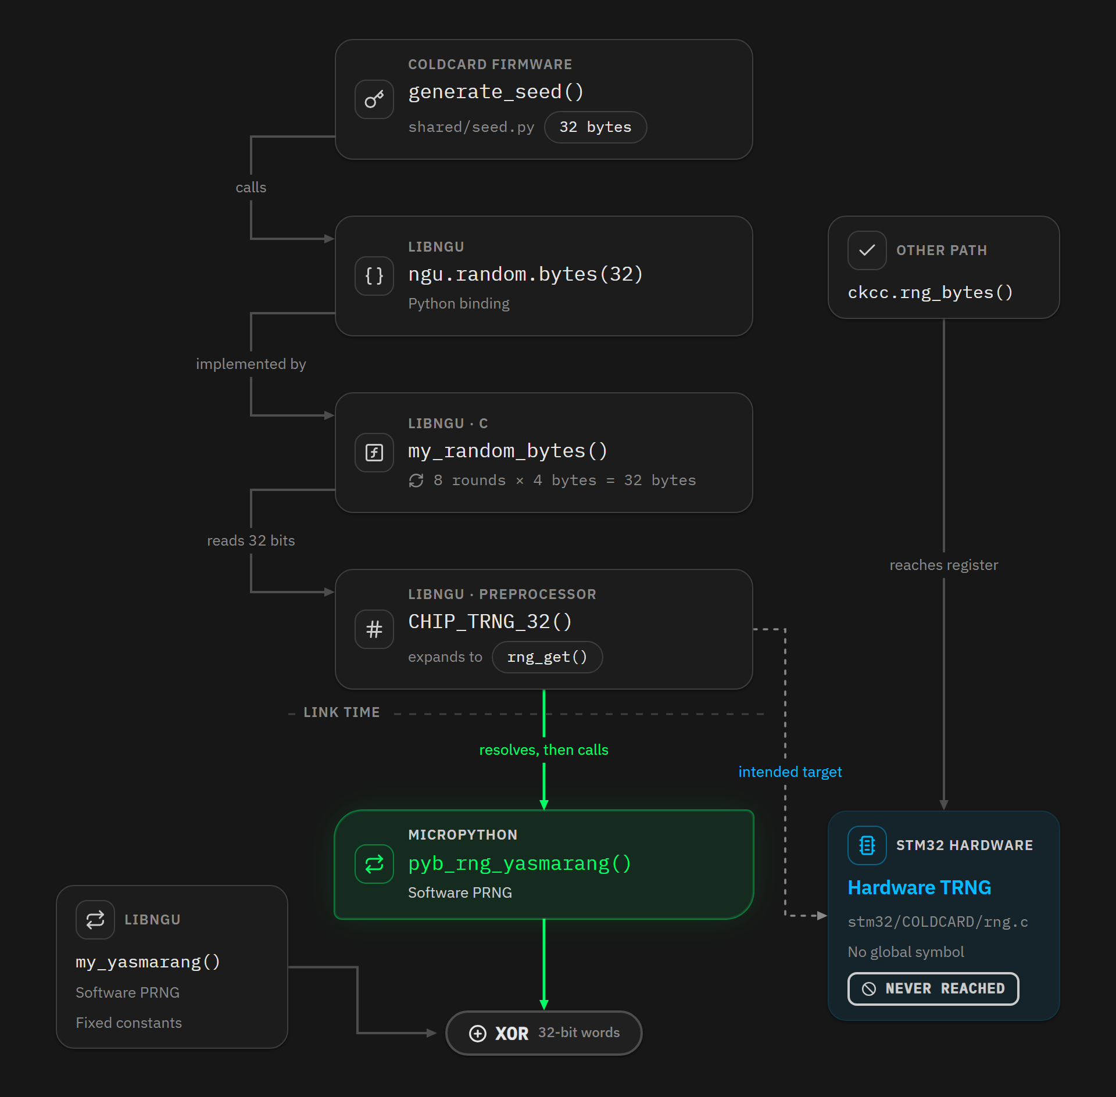Image resolution: width=1116 pixels, height=1097 pixels.
Task: Select the my_yasmarang() title
Action: (x=148, y=962)
